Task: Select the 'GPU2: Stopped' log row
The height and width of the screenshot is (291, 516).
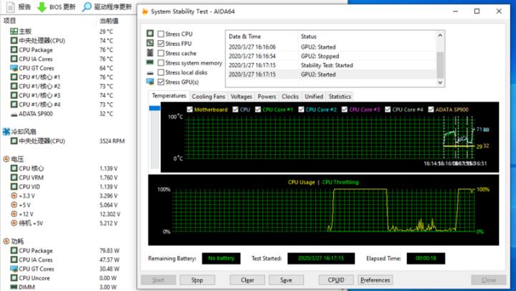Action: [x=331, y=57]
